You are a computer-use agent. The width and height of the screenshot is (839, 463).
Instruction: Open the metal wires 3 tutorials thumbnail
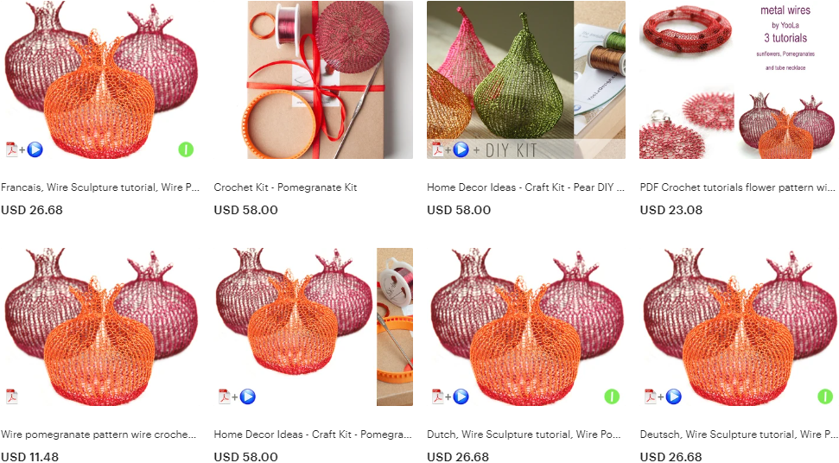click(x=739, y=79)
